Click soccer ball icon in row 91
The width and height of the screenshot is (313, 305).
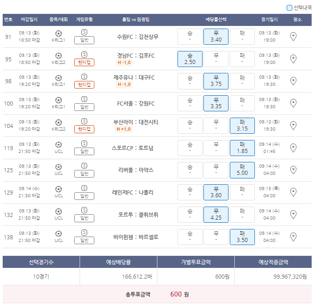pyautogui.click(x=59, y=34)
